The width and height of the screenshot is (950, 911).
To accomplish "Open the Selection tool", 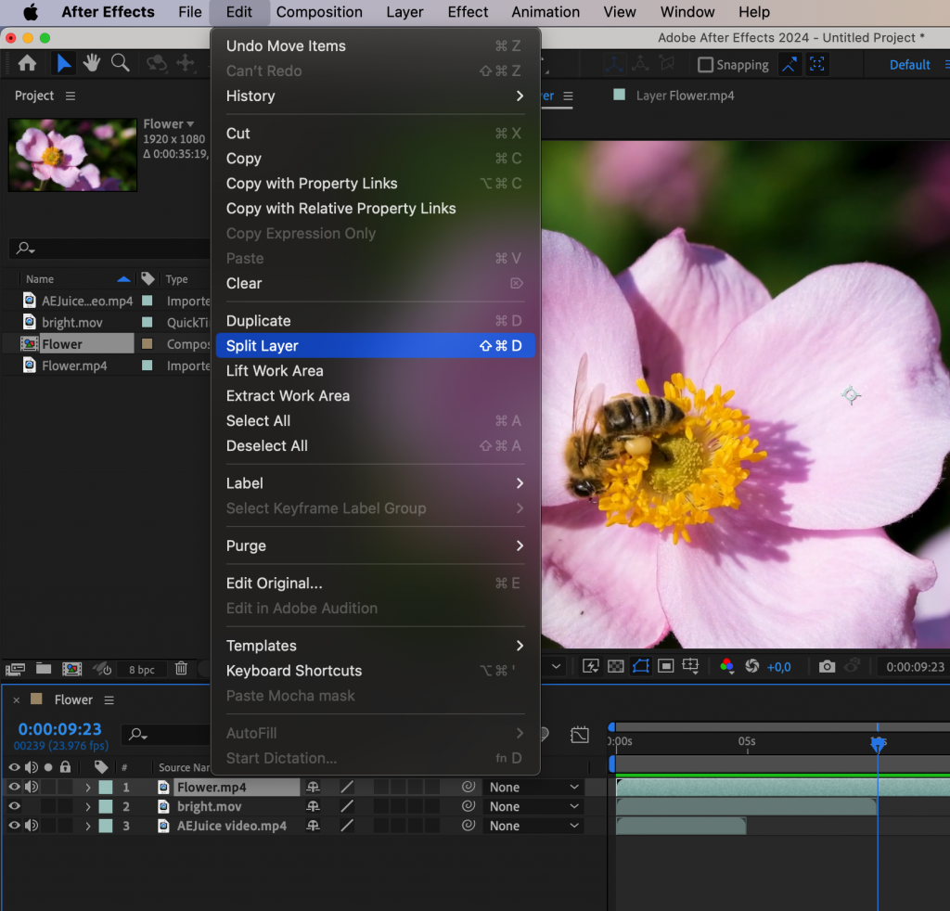I will [x=63, y=63].
